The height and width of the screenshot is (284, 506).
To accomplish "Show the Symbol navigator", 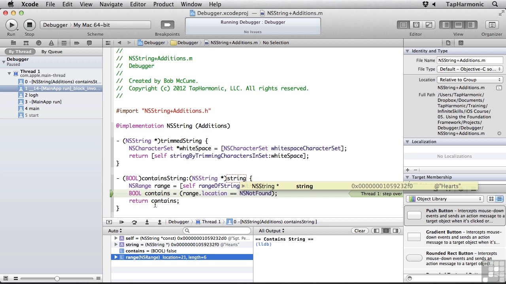I will [x=26, y=43].
